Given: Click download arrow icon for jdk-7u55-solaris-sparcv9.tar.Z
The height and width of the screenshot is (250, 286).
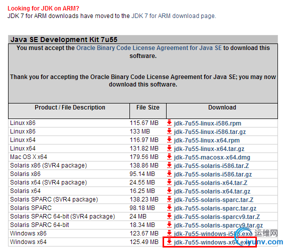Looking at the screenshot, I should 169,216.
